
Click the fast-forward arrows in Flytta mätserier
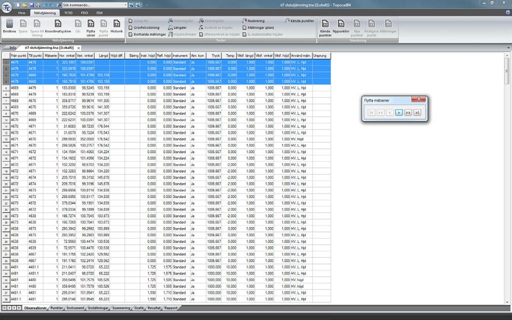tap(408, 112)
